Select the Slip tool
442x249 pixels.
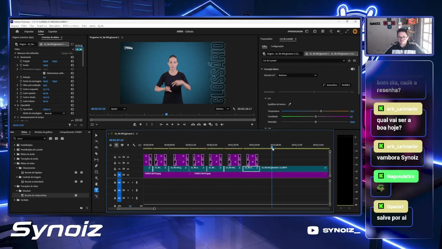tap(96, 160)
